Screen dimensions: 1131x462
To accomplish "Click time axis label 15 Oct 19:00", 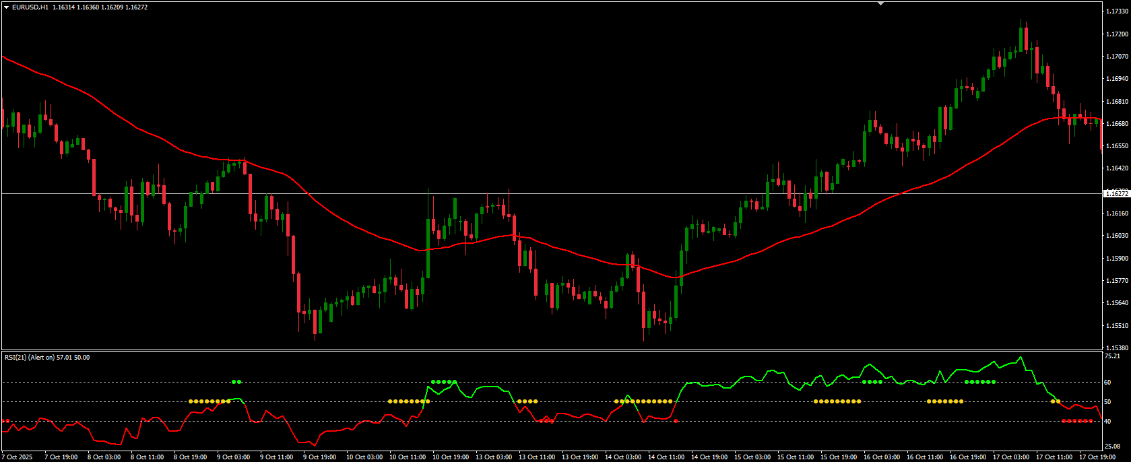I will [x=839, y=457].
